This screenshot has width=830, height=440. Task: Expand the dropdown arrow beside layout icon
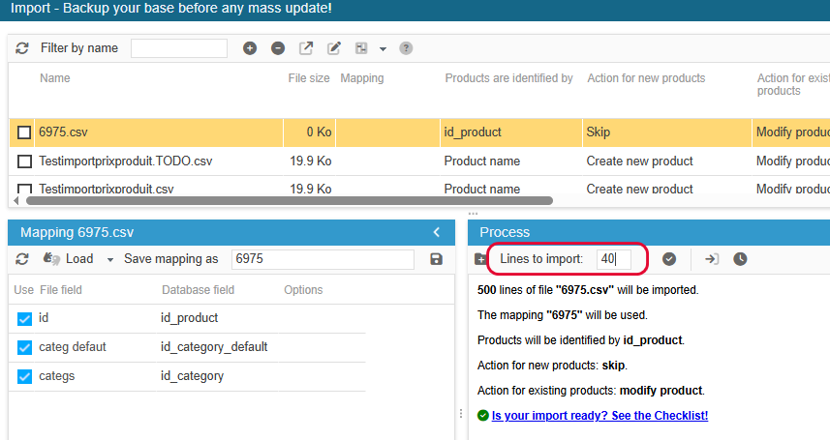click(383, 49)
